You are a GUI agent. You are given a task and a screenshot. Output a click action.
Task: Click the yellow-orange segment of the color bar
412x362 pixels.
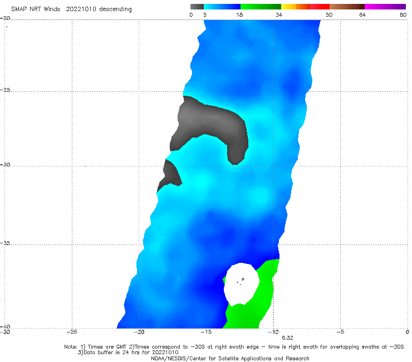(295, 7)
